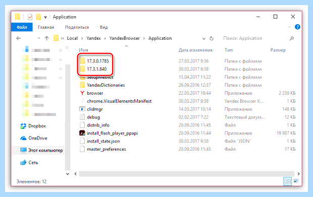Screen dimensions: 313x197
Task: Click the horizontal scrollbar track
Action: [x=186, y=174]
